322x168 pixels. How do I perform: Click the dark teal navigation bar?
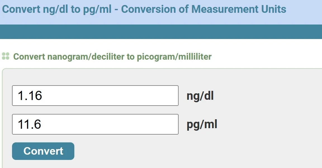[161, 31]
